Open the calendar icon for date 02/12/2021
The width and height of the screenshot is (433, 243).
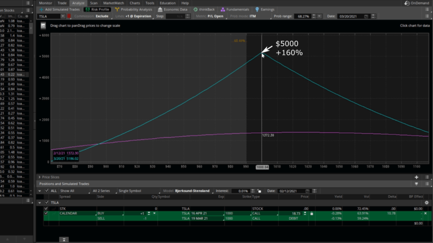(x=307, y=191)
